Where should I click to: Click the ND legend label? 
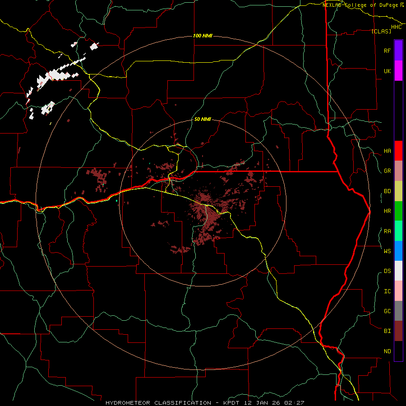(387, 351)
